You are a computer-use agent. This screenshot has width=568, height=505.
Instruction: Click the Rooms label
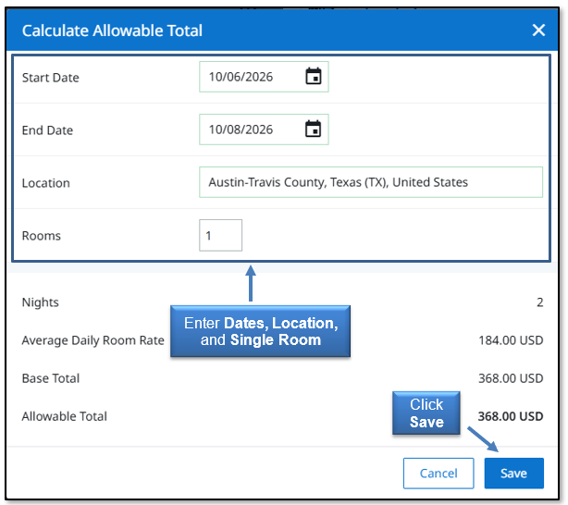[42, 236]
